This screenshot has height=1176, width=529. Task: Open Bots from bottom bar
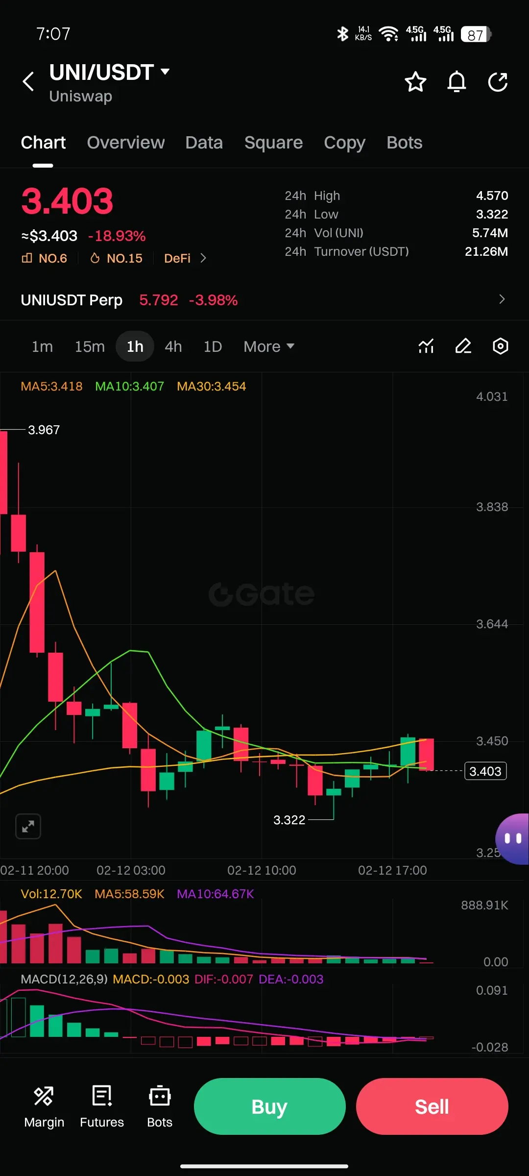(160, 1107)
